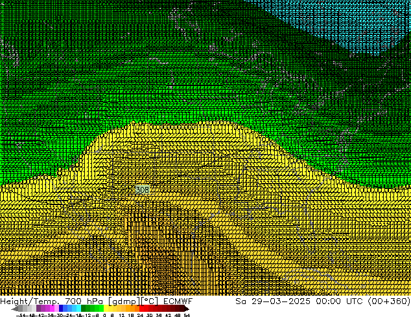Click the bright red legend swatch
This screenshot has width=411, height=317.
tap(141, 309)
